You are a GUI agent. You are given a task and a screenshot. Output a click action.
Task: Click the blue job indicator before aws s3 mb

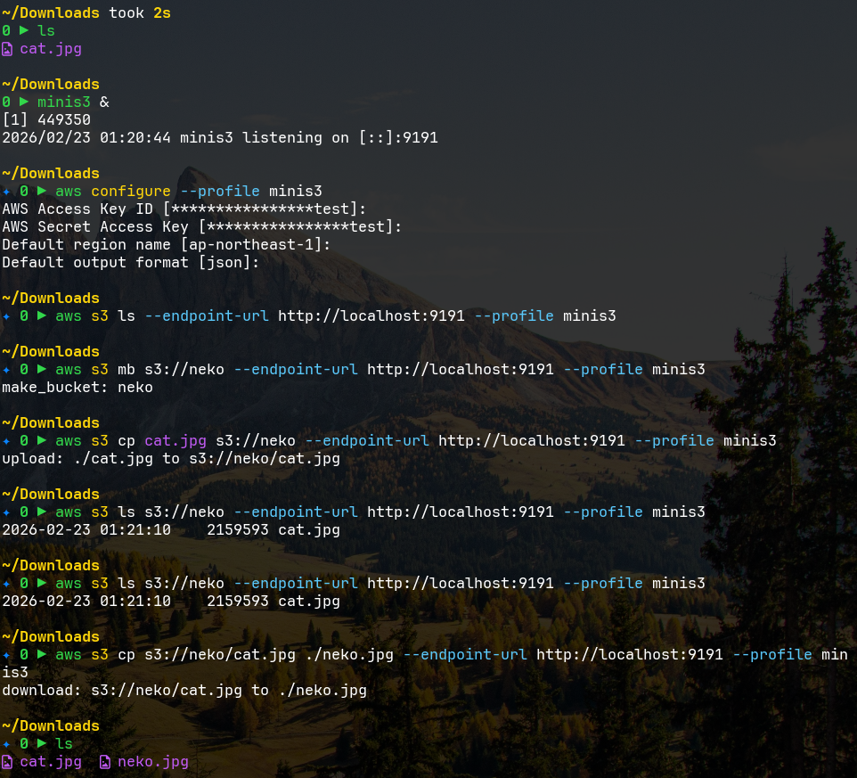pyautogui.click(x=7, y=370)
